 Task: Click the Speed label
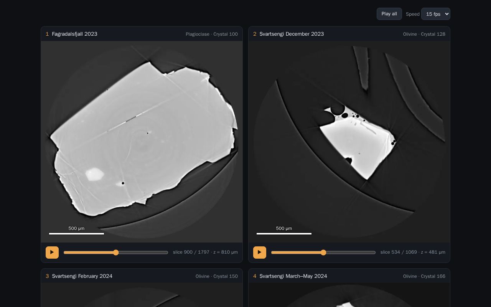tap(413, 14)
